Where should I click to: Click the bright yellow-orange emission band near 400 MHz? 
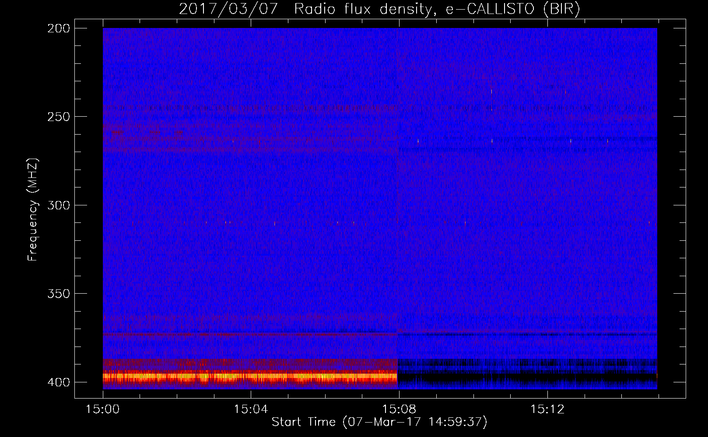pos(250,376)
